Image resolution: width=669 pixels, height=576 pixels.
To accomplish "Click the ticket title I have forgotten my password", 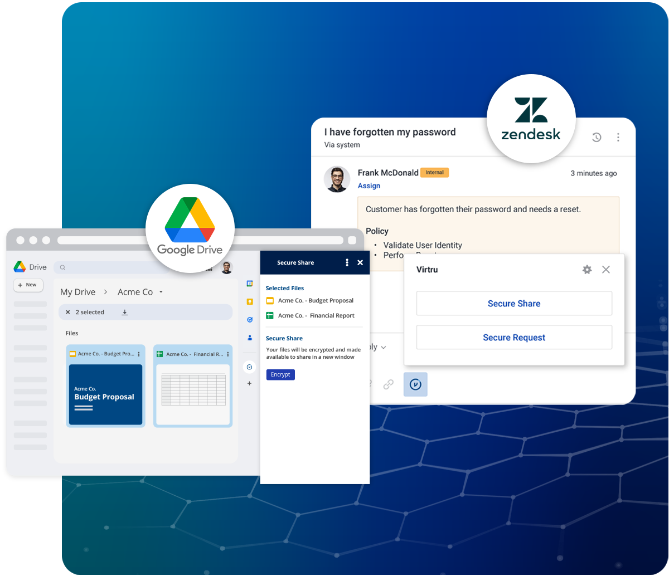I will point(390,132).
